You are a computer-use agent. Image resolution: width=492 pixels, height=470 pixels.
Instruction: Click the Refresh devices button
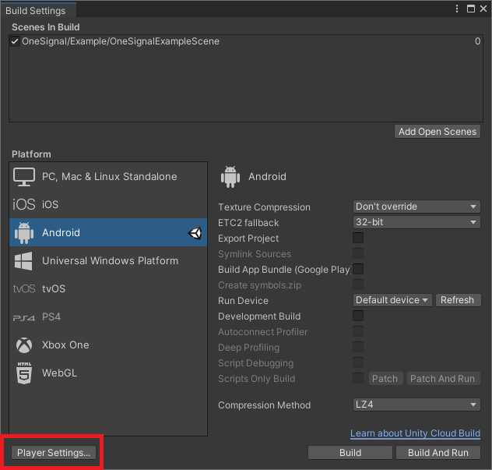[458, 300]
